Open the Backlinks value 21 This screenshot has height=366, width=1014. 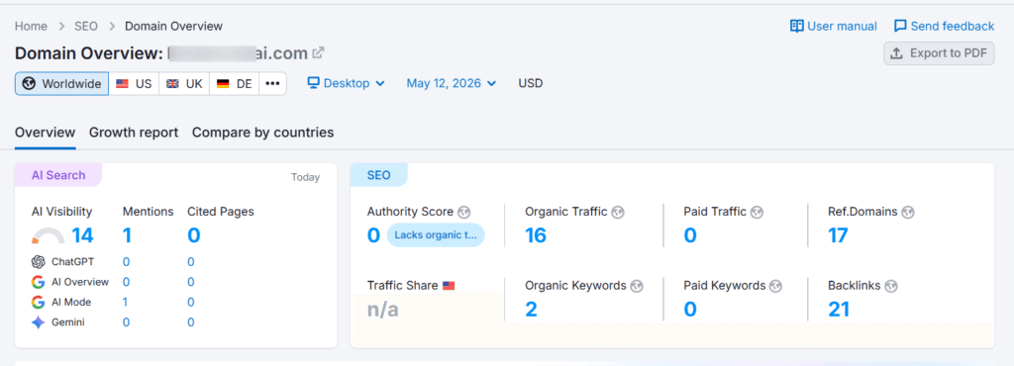tap(839, 310)
